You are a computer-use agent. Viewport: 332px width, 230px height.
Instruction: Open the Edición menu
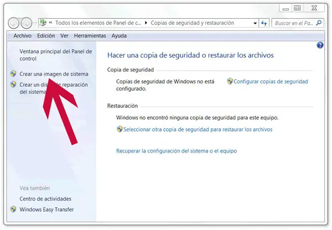click(x=46, y=36)
